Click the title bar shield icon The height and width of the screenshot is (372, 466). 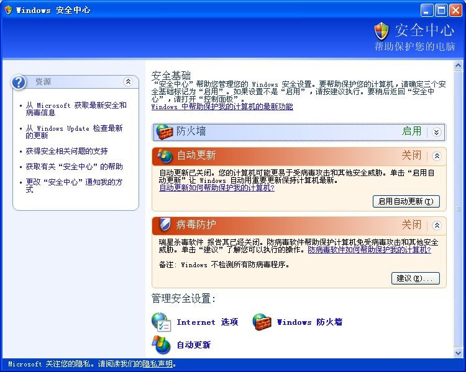click(8, 10)
